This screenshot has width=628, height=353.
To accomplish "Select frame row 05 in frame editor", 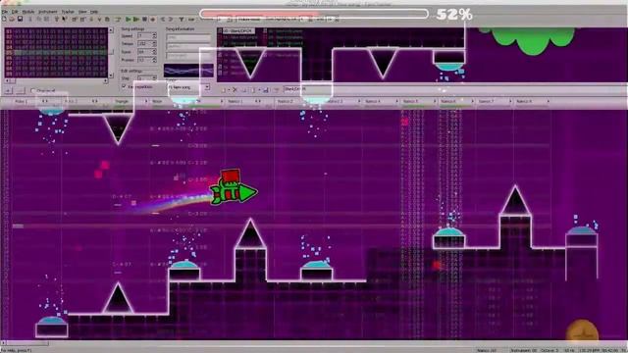I will coord(56,53).
